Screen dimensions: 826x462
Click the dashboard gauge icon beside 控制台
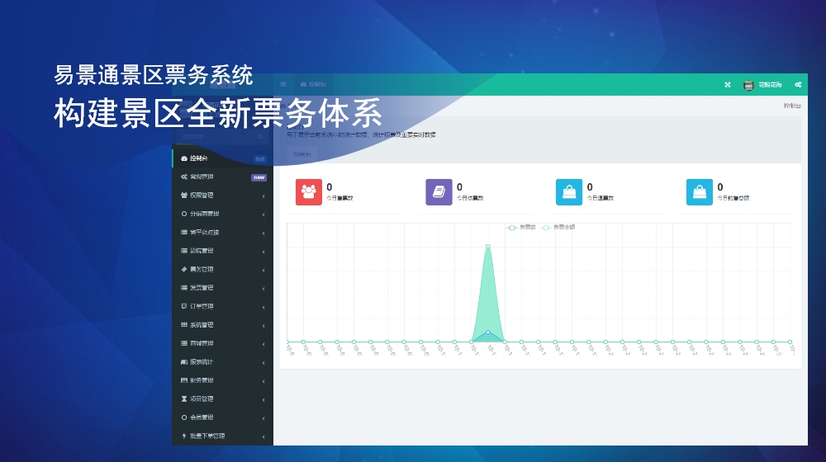click(184, 158)
